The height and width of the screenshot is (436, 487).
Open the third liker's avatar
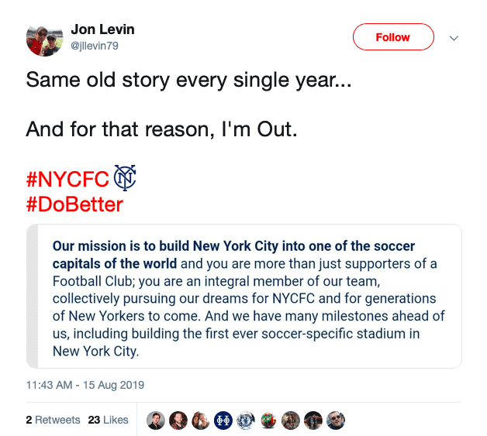click(x=201, y=421)
